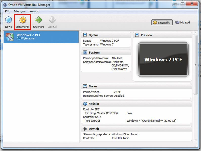Close the VirtualBox Manager window

click(x=192, y=4)
